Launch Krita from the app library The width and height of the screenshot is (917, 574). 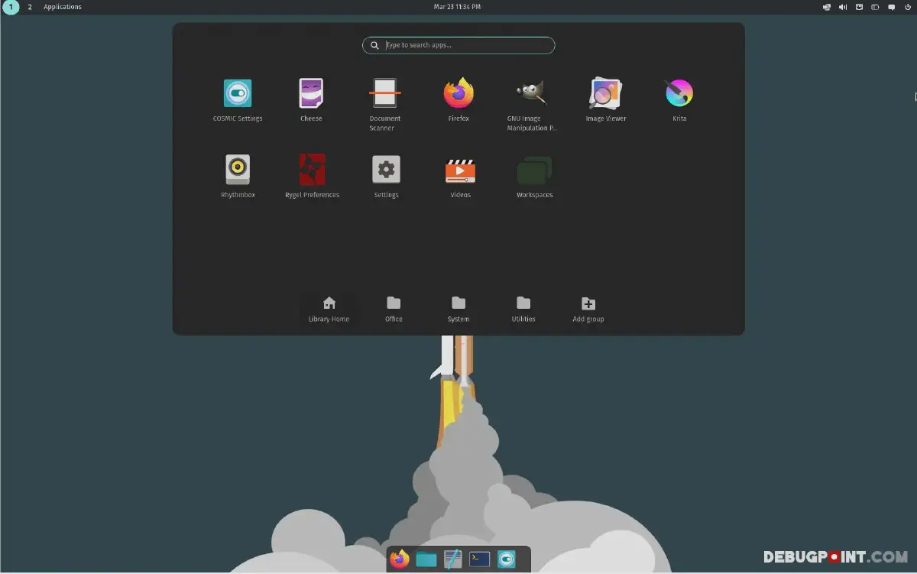point(679,92)
